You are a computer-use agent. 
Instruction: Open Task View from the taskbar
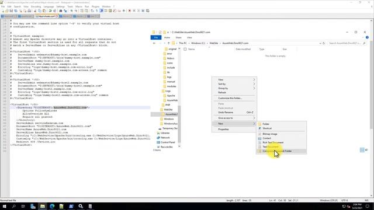tap(23, 206)
